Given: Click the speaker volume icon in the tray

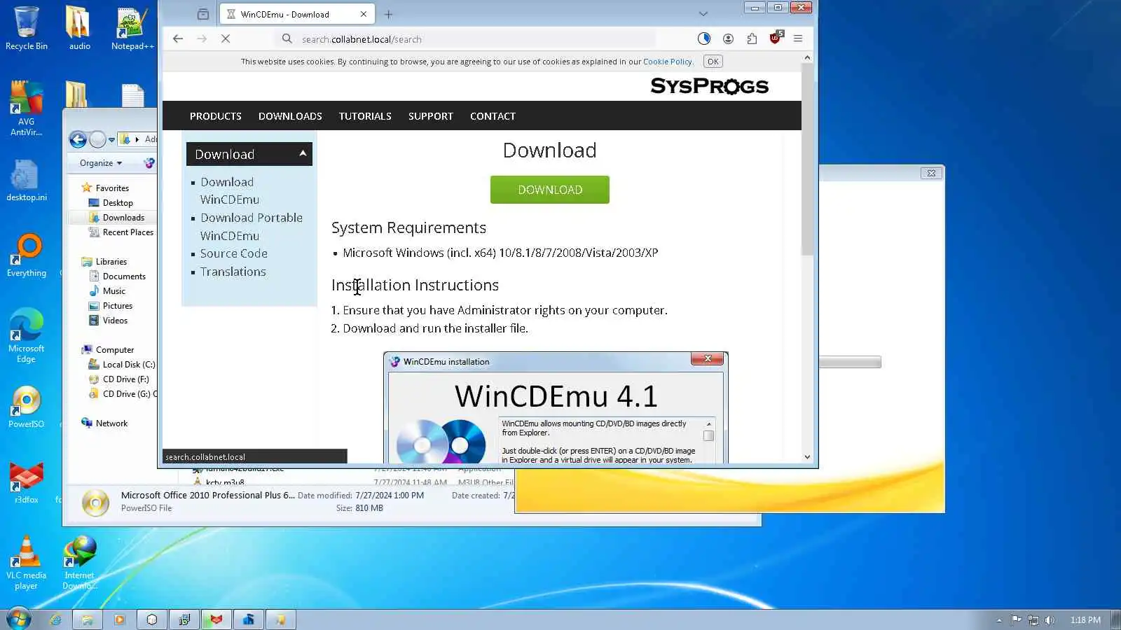Looking at the screenshot, I should [1050, 620].
